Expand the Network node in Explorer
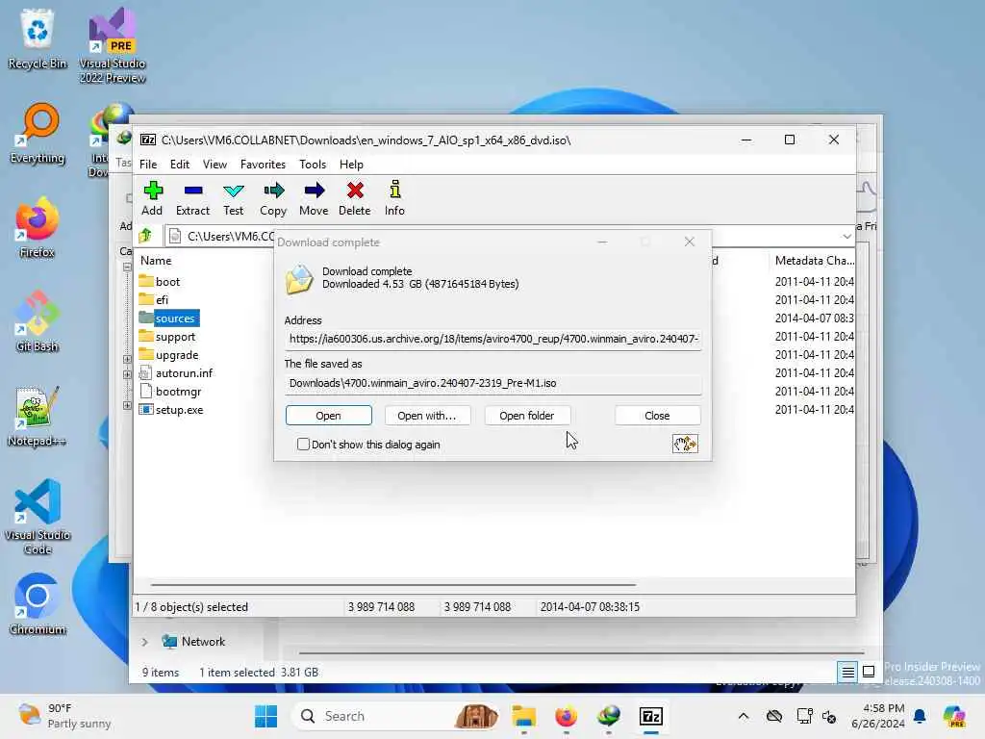 point(144,642)
